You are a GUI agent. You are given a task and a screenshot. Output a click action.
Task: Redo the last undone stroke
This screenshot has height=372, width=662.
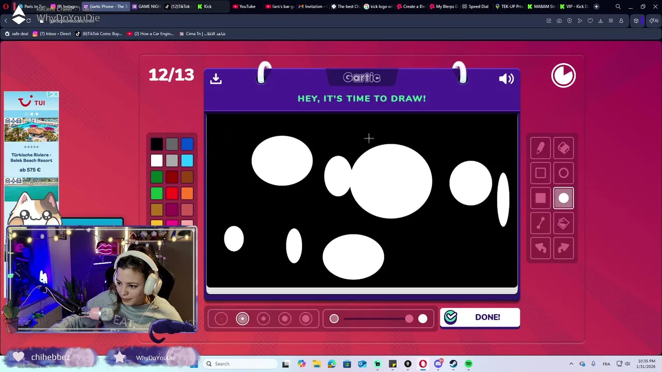tap(564, 248)
